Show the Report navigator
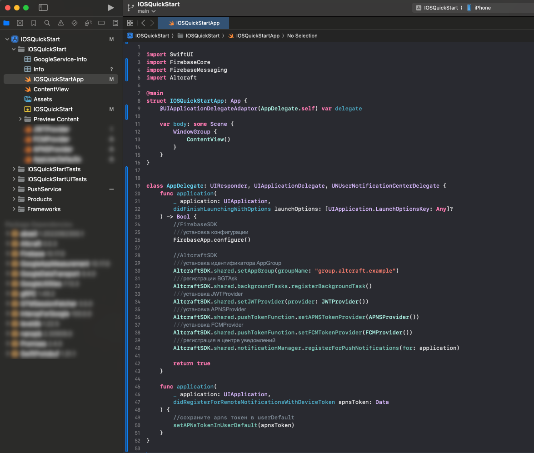Image resolution: width=534 pixels, height=453 pixels. click(x=115, y=23)
